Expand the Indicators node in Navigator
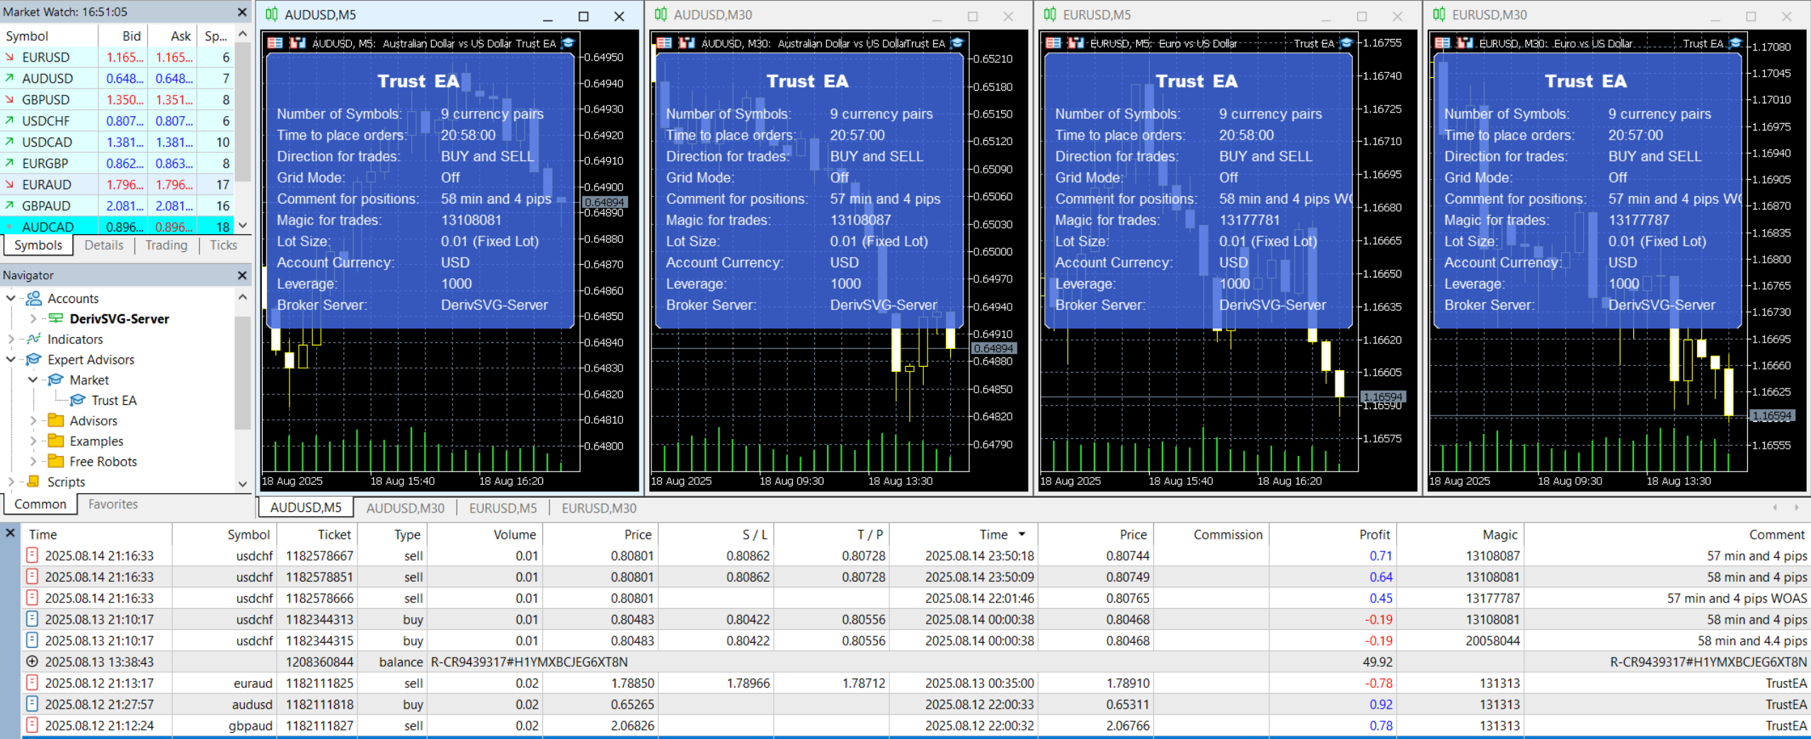Screen dimensions: 1811x739 11,339
